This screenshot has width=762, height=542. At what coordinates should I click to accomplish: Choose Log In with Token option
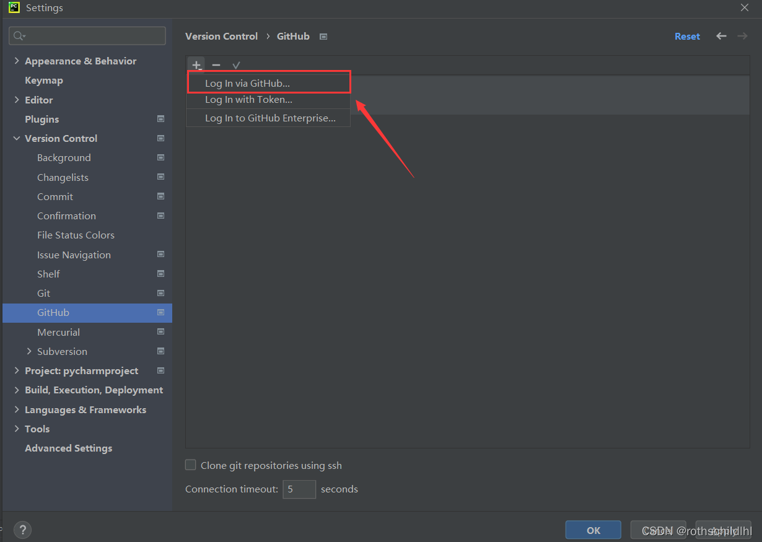[248, 99]
